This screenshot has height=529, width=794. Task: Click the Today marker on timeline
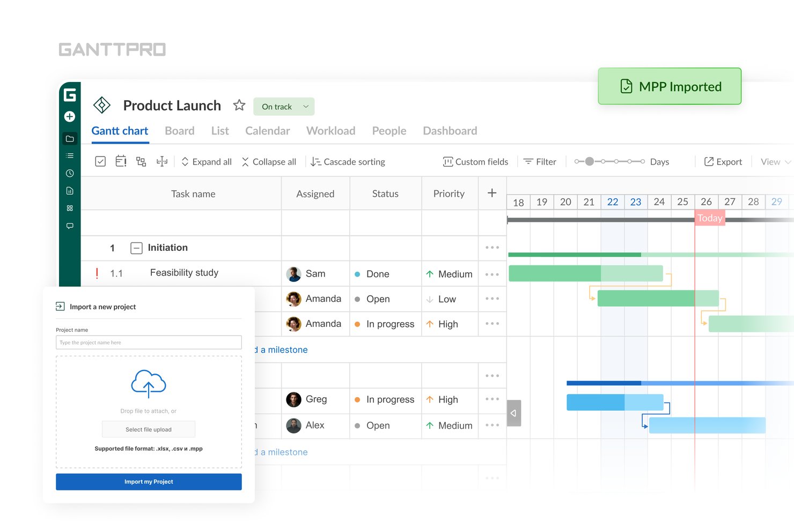pyautogui.click(x=710, y=218)
